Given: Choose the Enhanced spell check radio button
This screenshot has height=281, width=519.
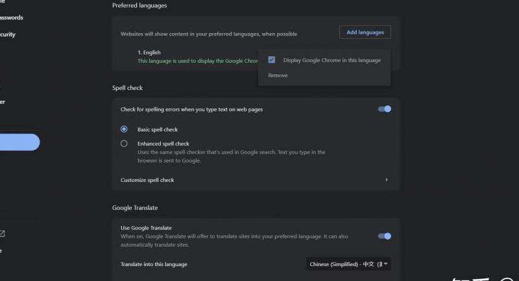Looking at the screenshot, I should [124, 144].
